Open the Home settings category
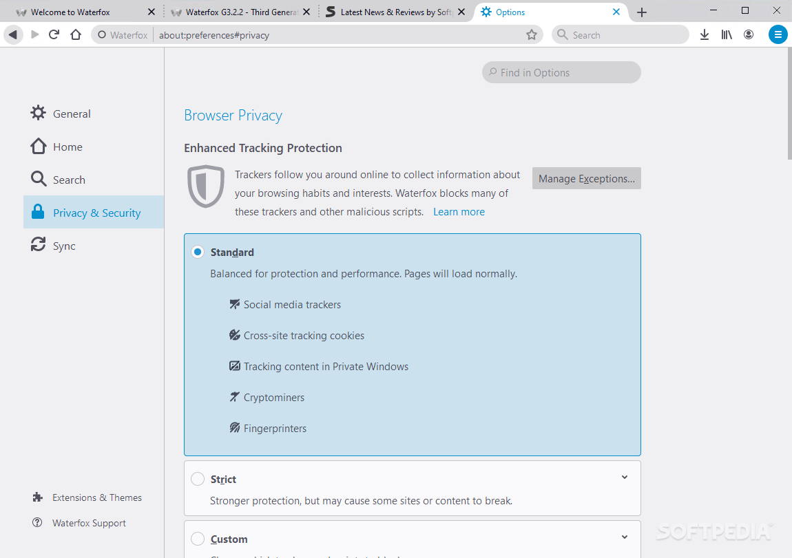The height and width of the screenshot is (558, 792). click(x=94, y=147)
